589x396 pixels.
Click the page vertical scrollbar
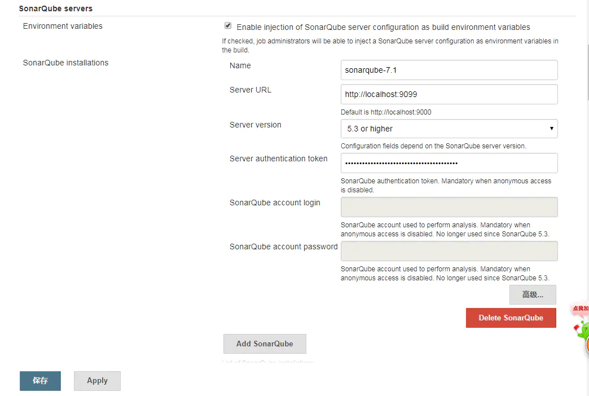coord(587,73)
